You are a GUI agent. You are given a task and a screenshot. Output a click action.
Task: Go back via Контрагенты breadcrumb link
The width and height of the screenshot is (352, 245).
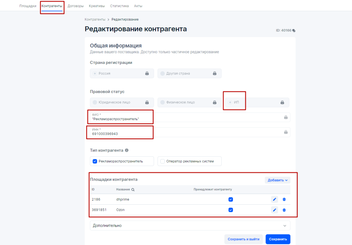(x=95, y=19)
